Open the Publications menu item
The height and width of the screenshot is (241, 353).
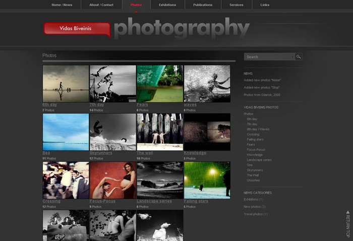(x=203, y=5)
